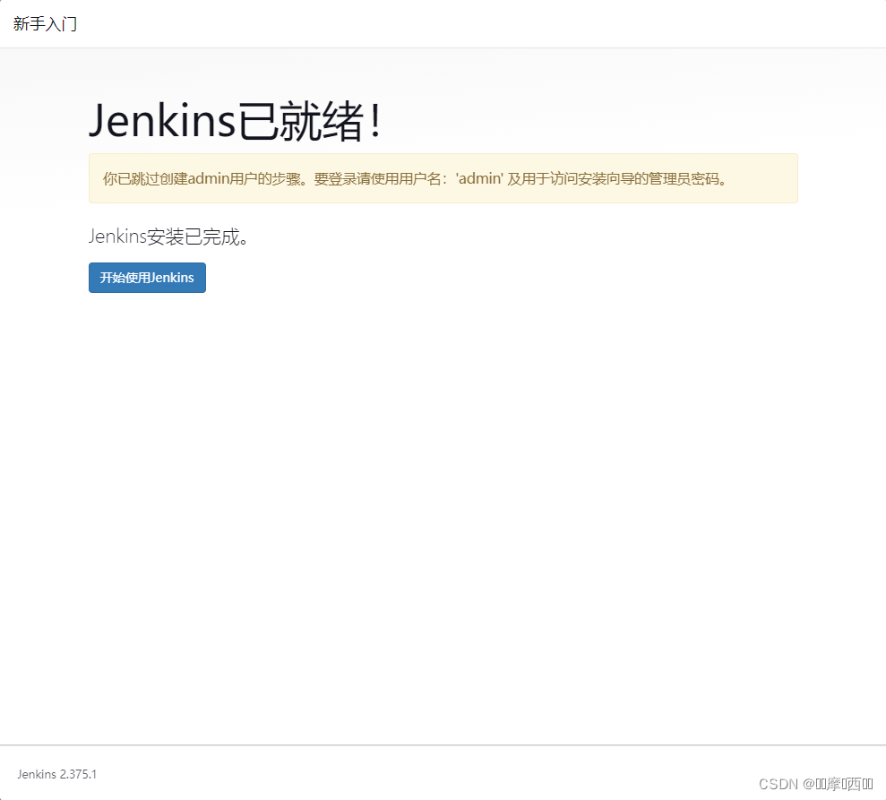Image resolution: width=886 pixels, height=800 pixels.
Task: Click the Jenkins 2.375.1 version label
Action: 57,774
